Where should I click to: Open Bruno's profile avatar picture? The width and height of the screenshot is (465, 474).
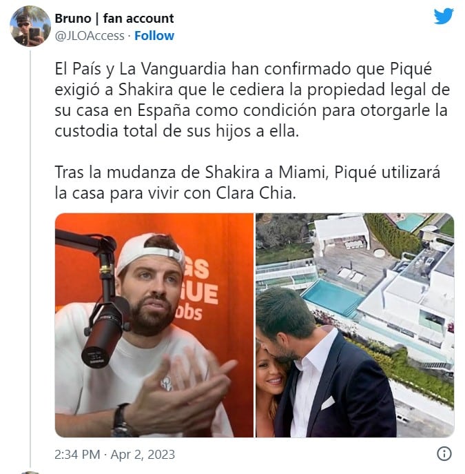[30, 26]
